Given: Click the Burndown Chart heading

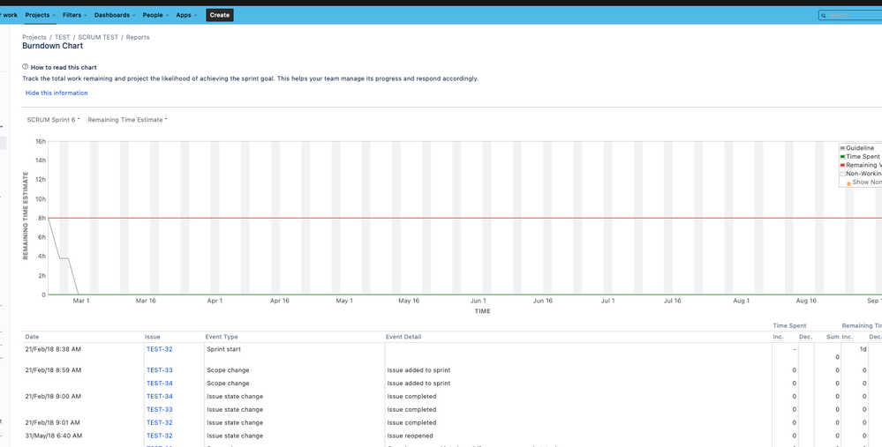Looking at the screenshot, I should 52,46.
